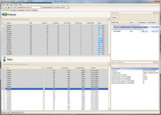Screen dimensions: 161x115
Task: Tick selection checkbox of part row with 106 in products
Action: point(4,95)
